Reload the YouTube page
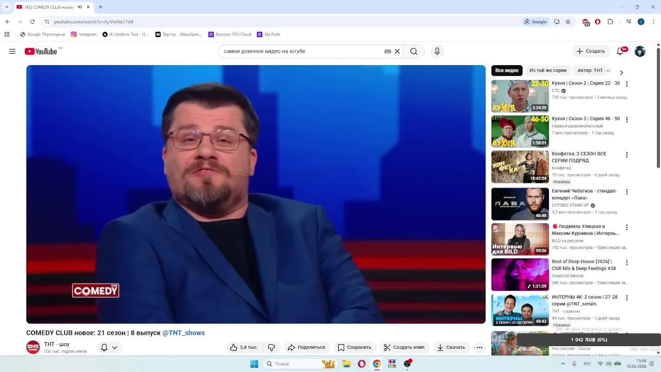The height and width of the screenshot is (372, 661). point(32,22)
